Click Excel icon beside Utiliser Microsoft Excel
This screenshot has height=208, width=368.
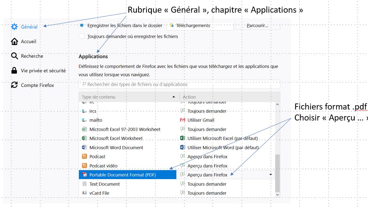183,138
